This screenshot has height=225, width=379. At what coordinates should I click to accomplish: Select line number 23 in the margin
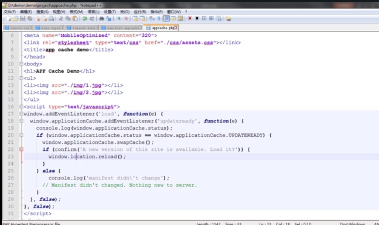coord(11,157)
